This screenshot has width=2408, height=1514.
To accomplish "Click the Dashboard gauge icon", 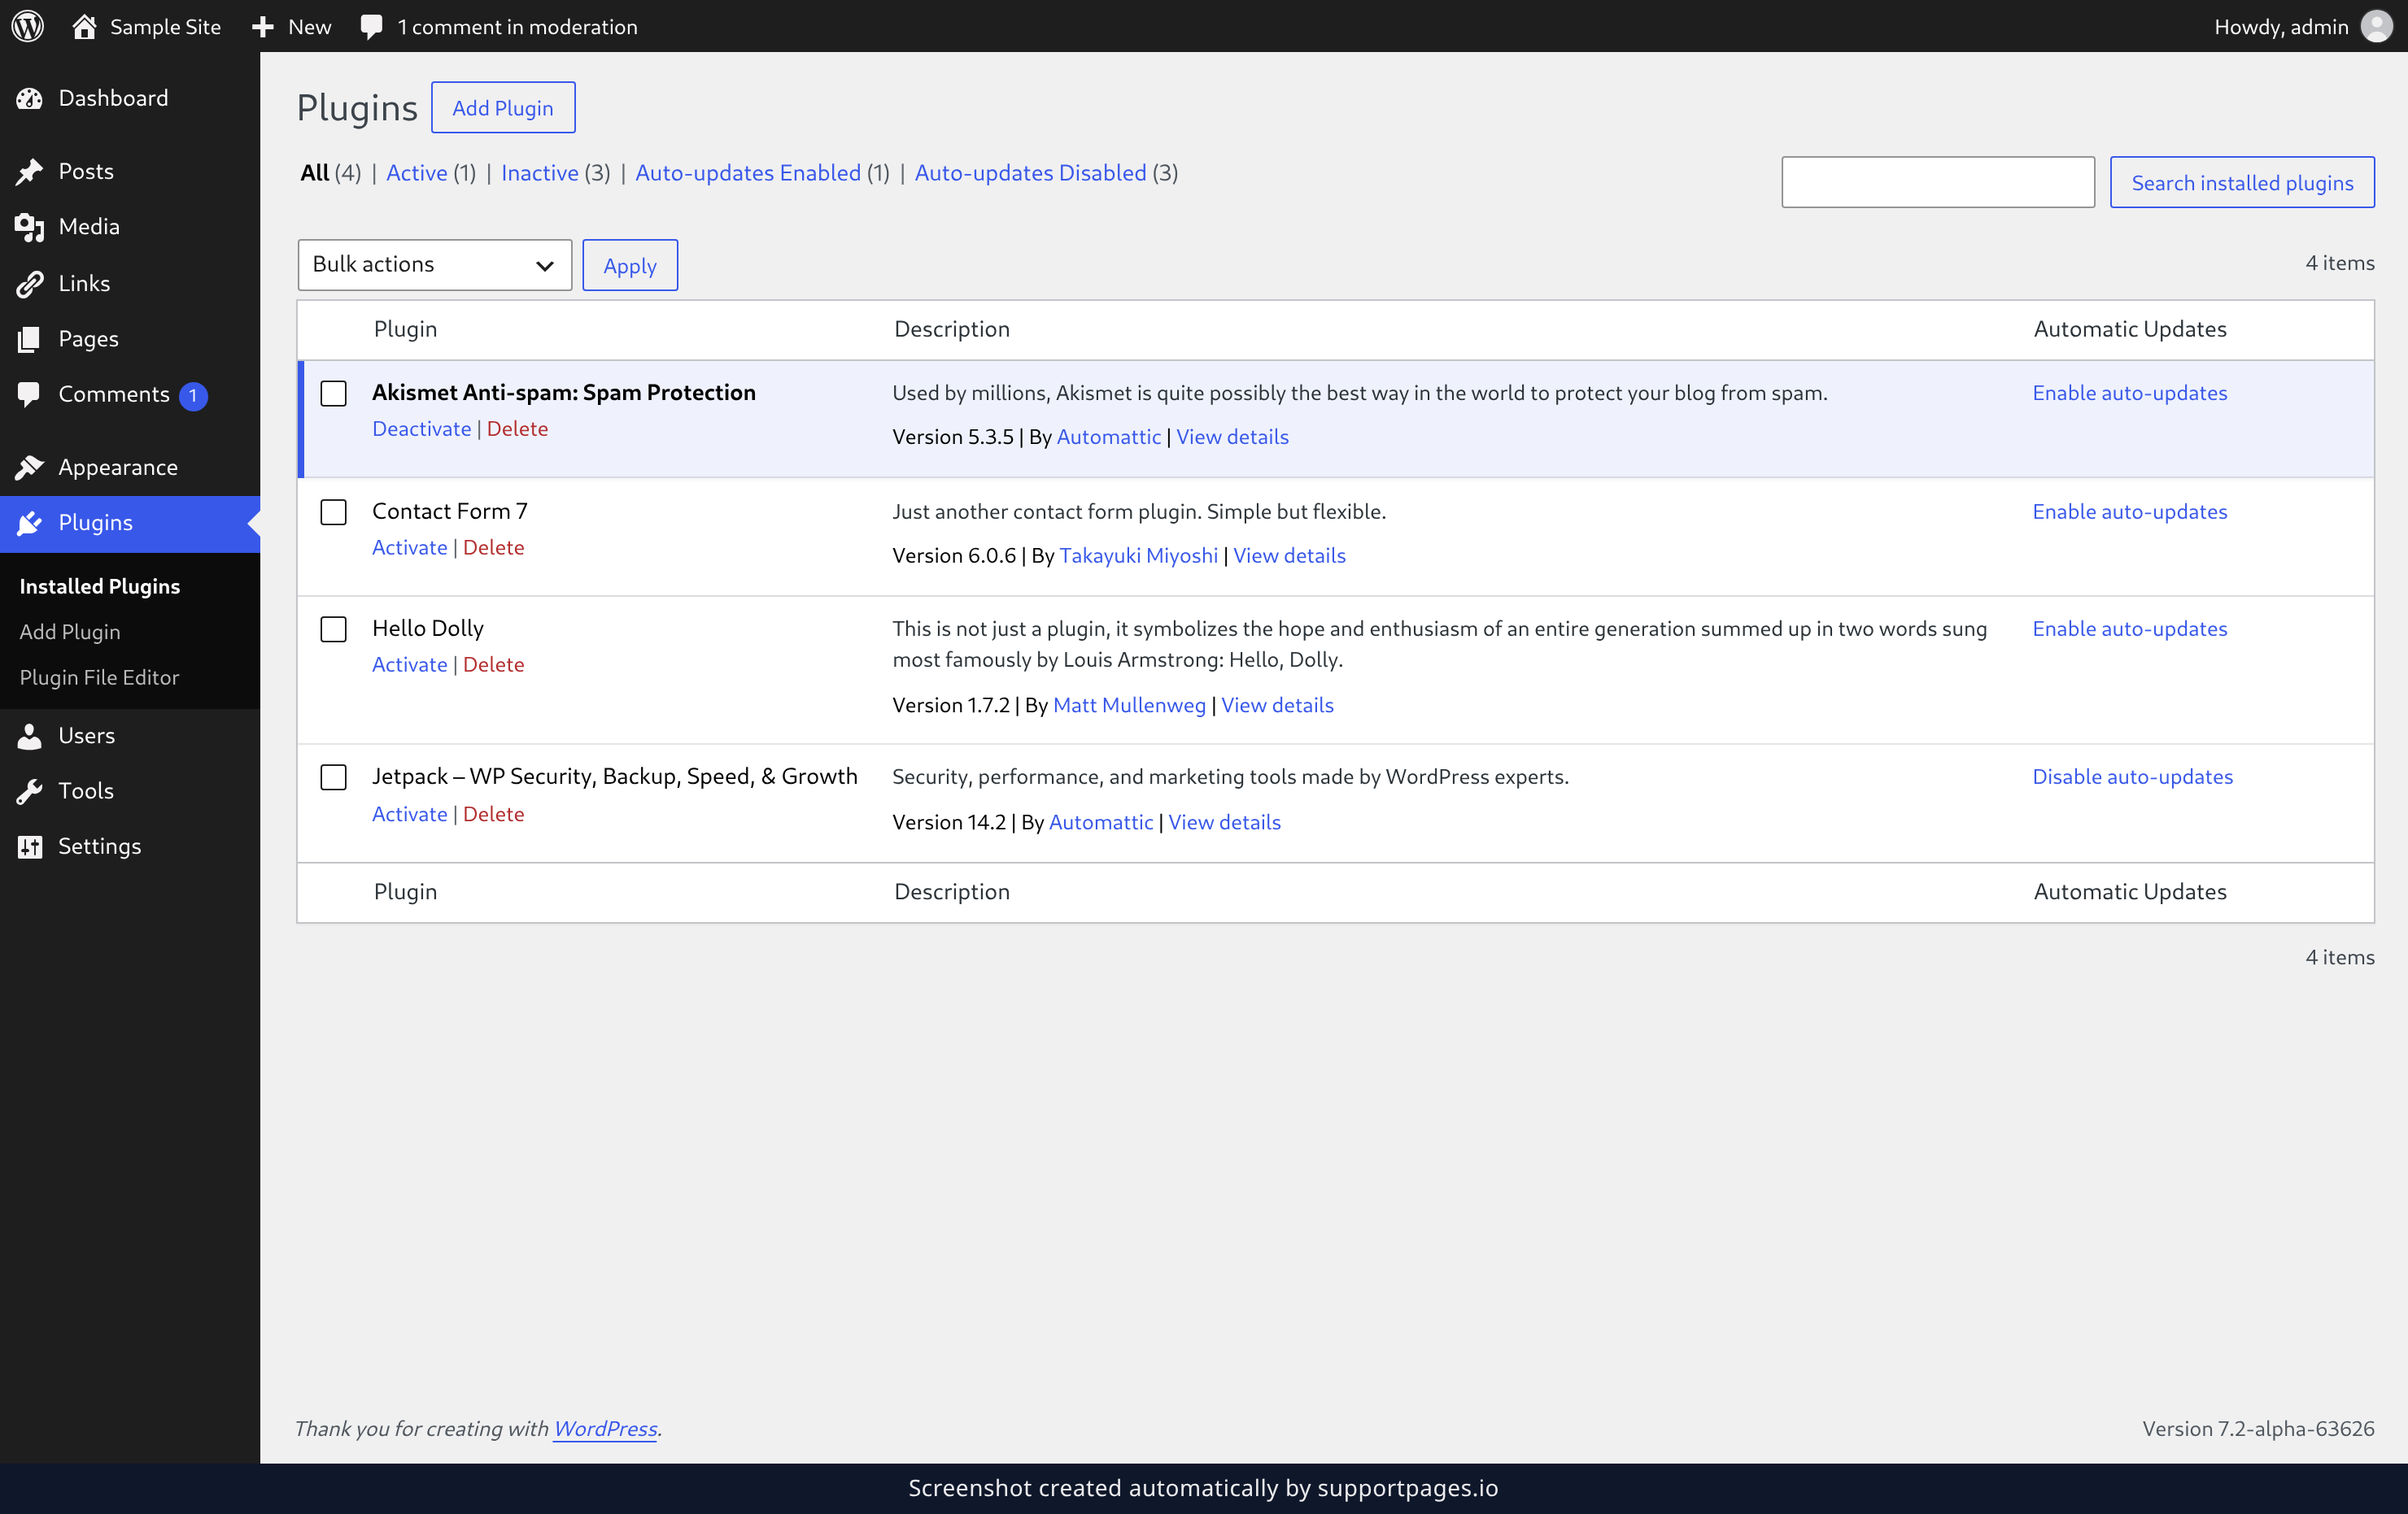I will pyautogui.click(x=30, y=98).
